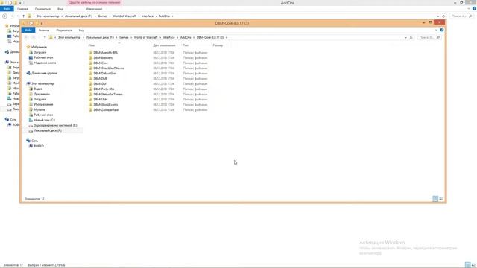Viewport: 477px width, 268px height.
Task: Open Файл tab in the front window
Action: 28,30
